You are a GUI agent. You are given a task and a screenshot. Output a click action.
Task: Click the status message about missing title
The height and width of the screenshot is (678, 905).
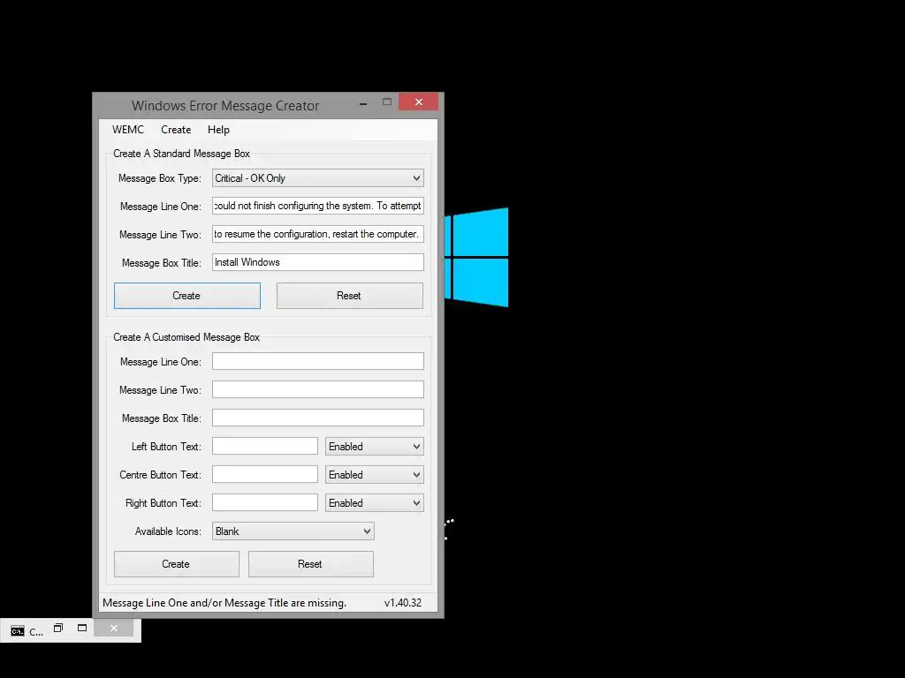[224, 602]
